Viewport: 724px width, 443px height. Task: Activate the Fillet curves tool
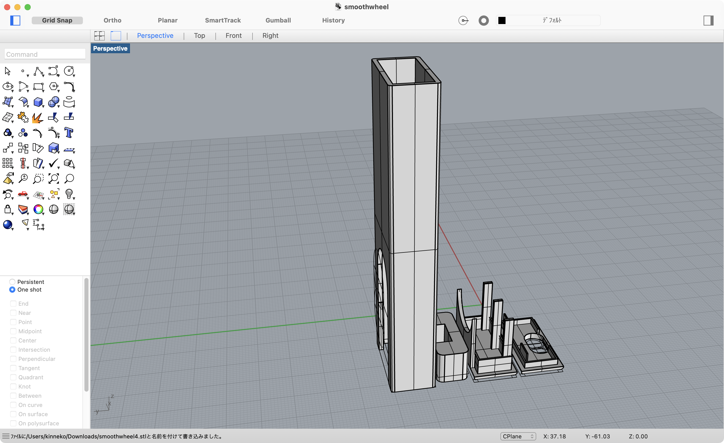69,86
